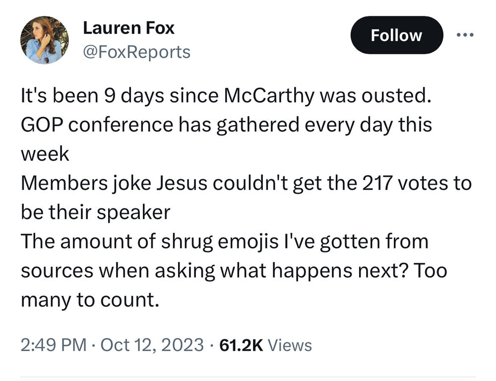Viewport: 496px width, 381px height.
Task: Click the word Views beside the count
Action: click(290, 344)
